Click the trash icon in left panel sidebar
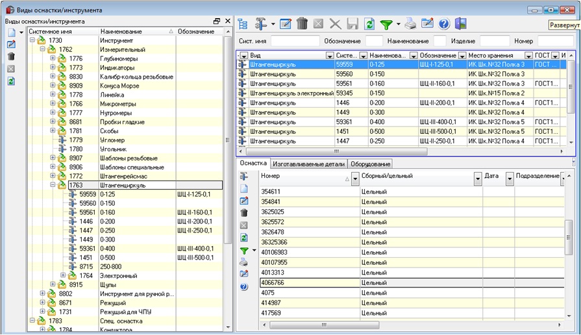581x335 pixels. [12, 56]
